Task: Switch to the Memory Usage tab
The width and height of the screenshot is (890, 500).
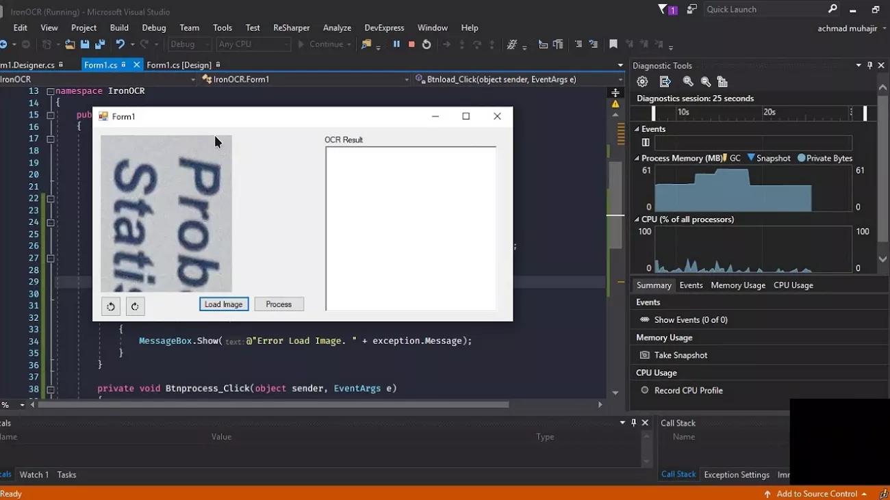Action: click(738, 285)
